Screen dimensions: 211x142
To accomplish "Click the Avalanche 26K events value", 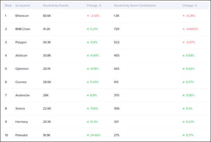I will pos(46,95).
